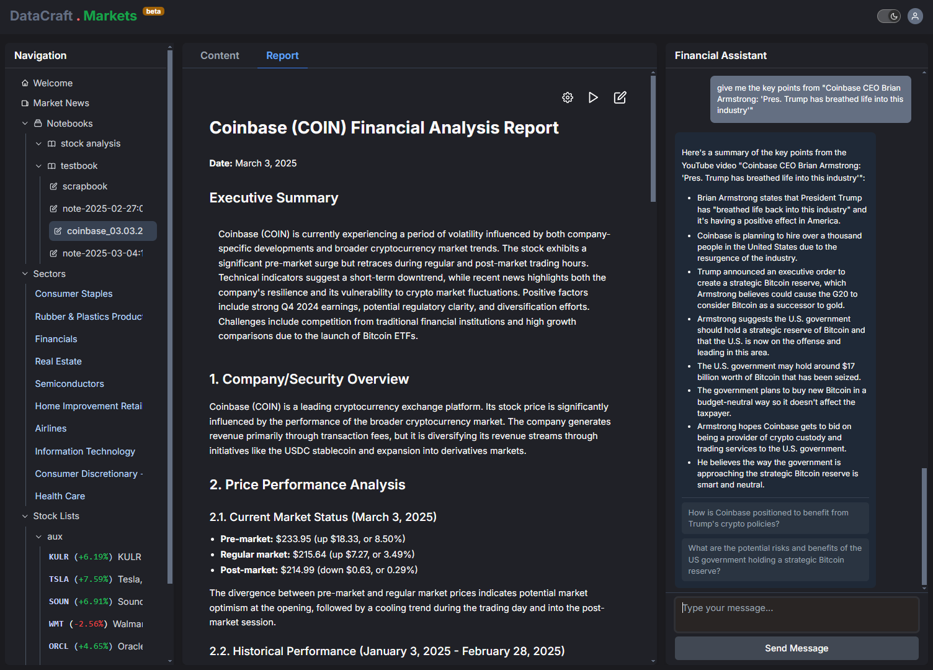Click the Executive Summary heading
The image size is (933, 670).
[274, 198]
